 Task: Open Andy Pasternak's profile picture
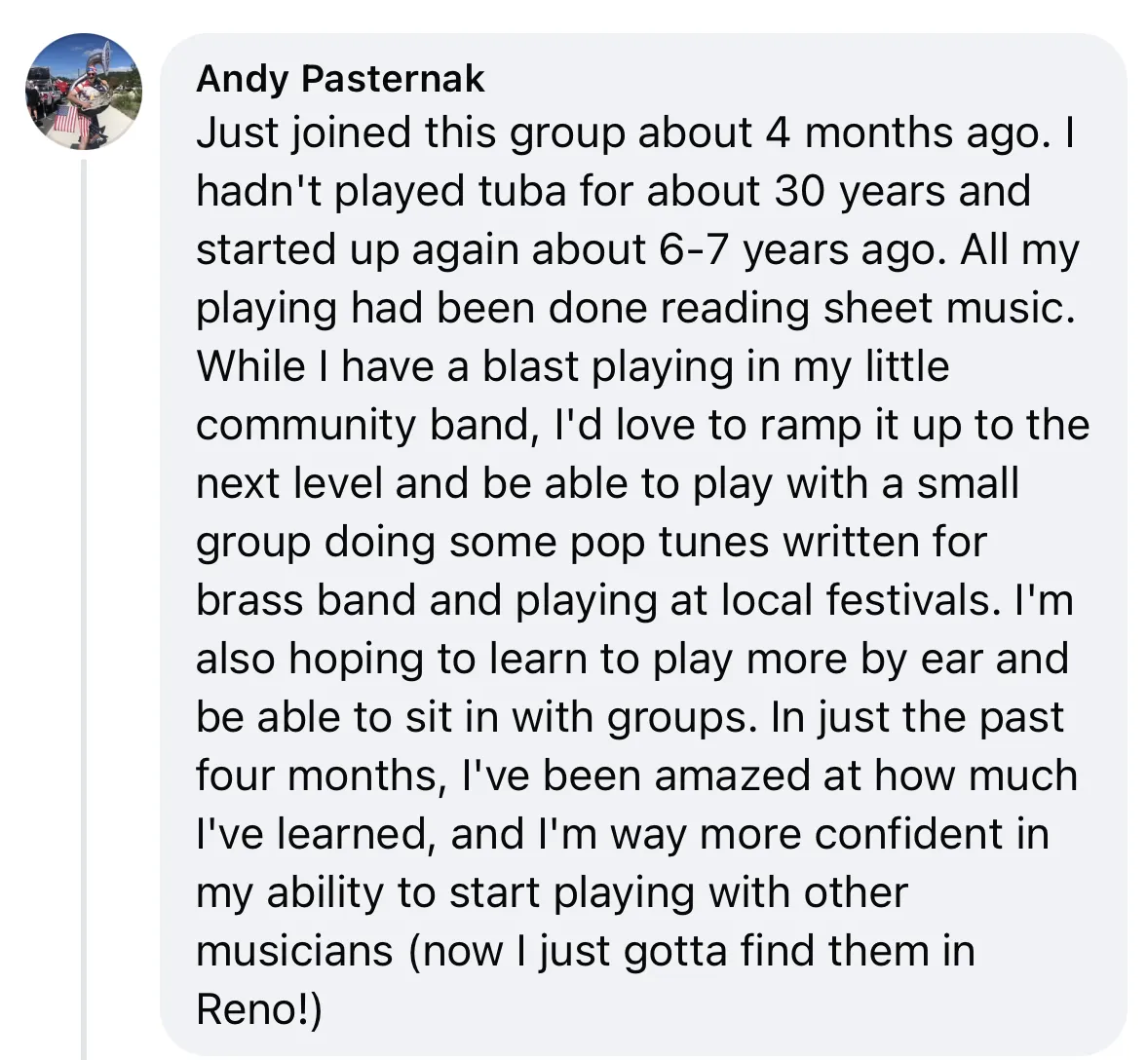click(x=84, y=92)
